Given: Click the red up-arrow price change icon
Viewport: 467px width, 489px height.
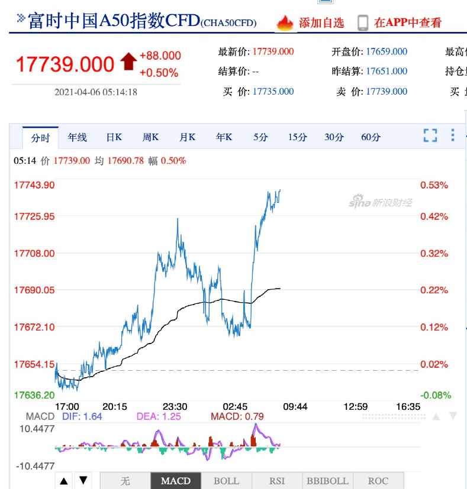Looking at the screenshot, I should click(x=128, y=61).
